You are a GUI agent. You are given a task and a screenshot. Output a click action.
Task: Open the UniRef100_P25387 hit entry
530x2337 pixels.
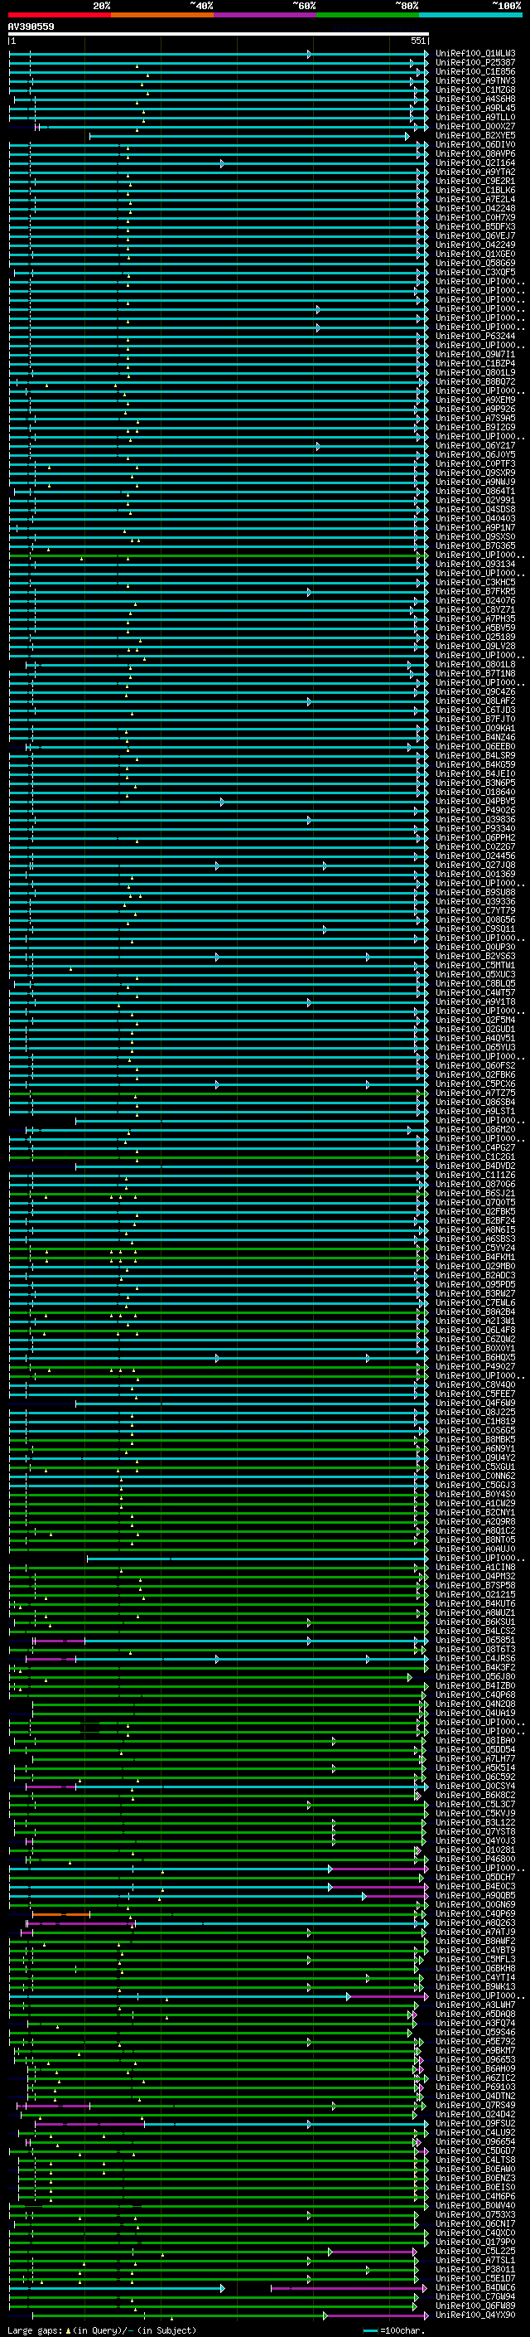coord(475,63)
